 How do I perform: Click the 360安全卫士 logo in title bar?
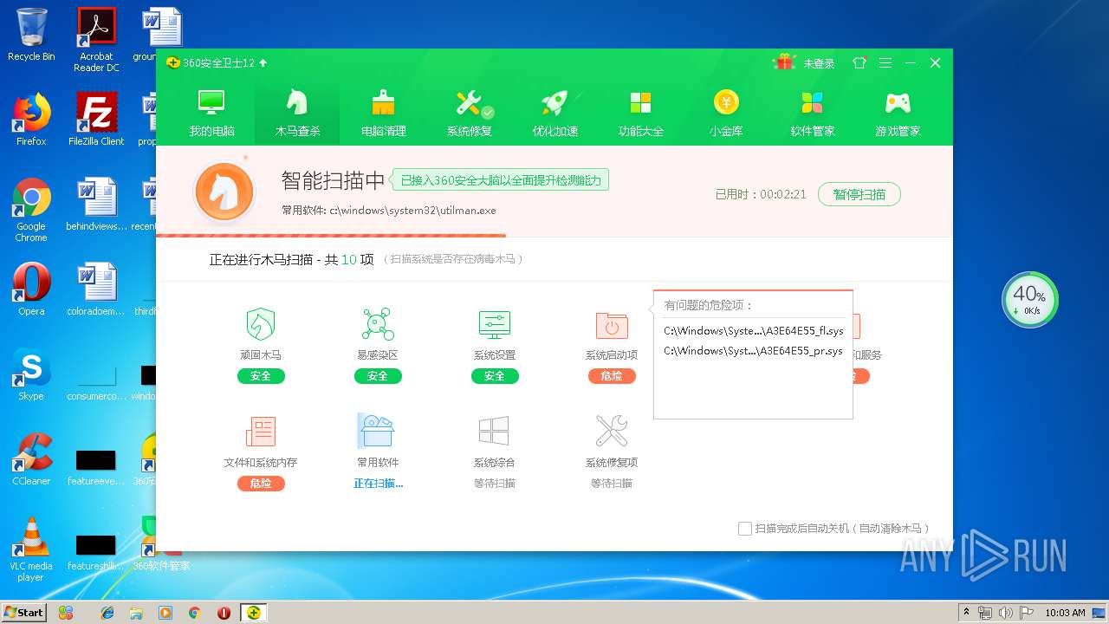(x=173, y=63)
